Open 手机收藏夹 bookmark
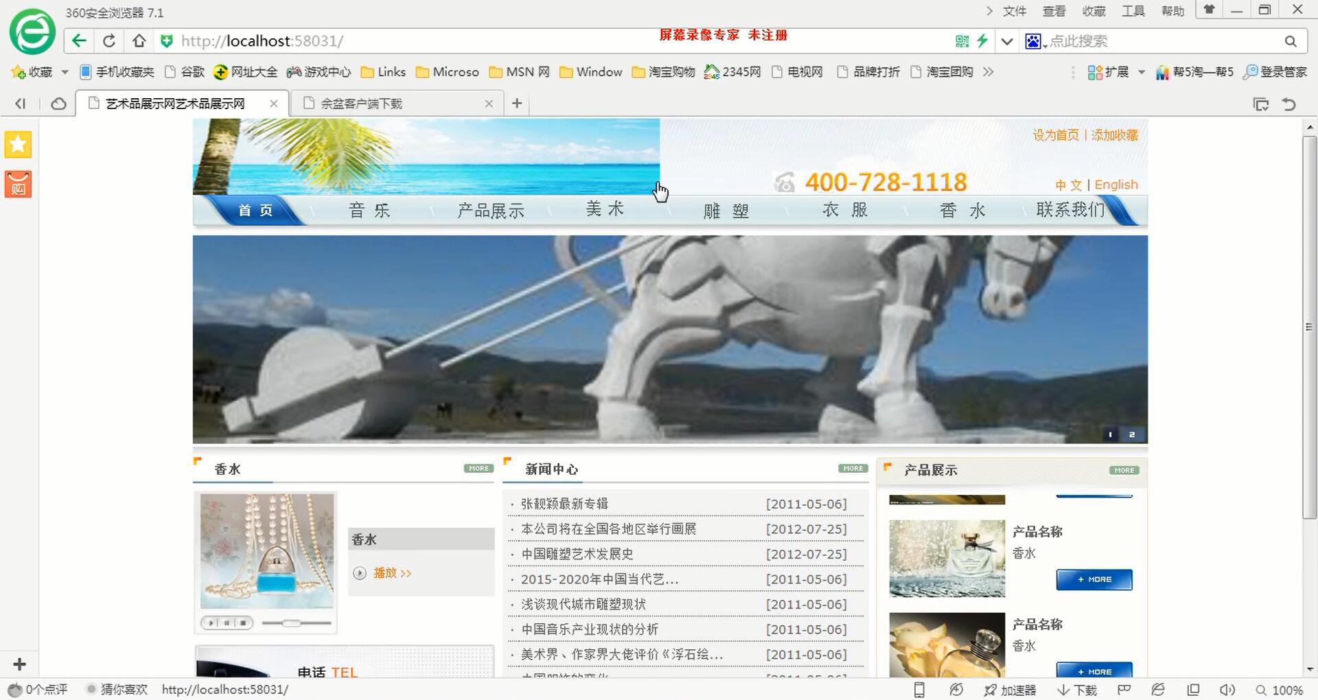Image resolution: width=1318 pixels, height=700 pixels. pyautogui.click(x=117, y=72)
